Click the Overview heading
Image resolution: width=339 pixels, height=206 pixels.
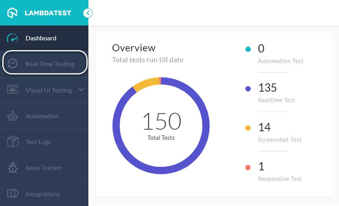coord(134,48)
